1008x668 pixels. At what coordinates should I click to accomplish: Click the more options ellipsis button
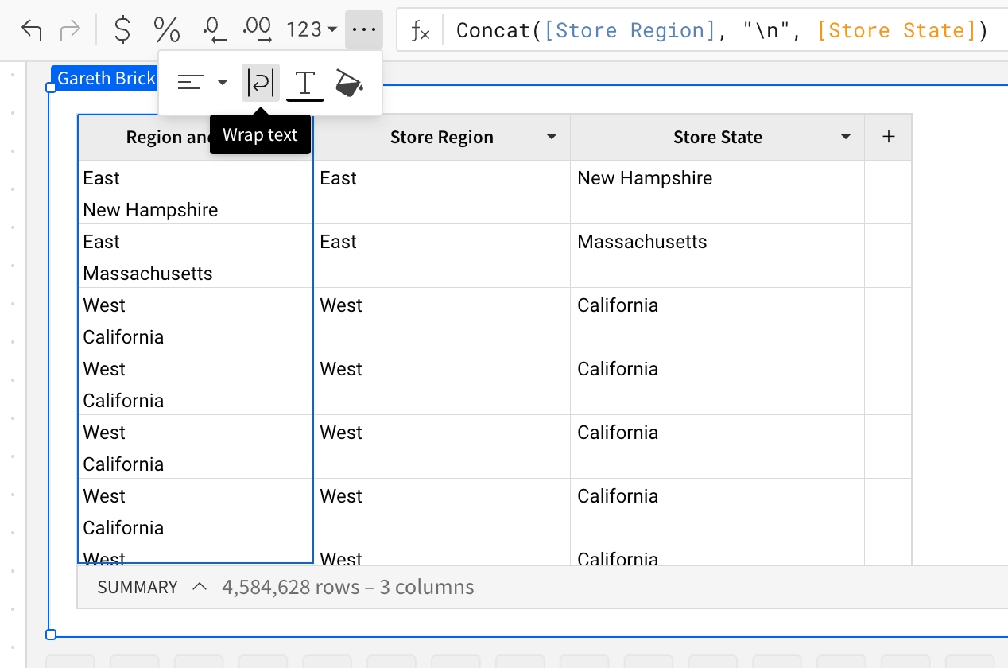(363, 30)
